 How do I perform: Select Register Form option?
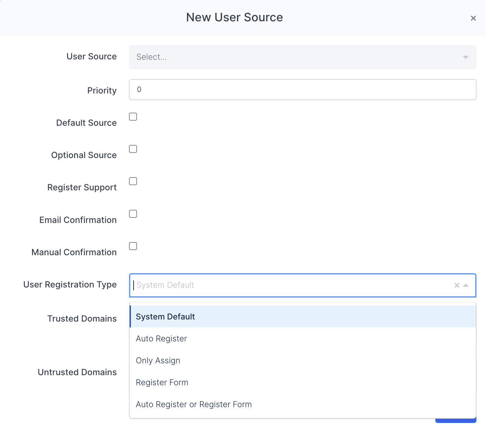[162, 382]
